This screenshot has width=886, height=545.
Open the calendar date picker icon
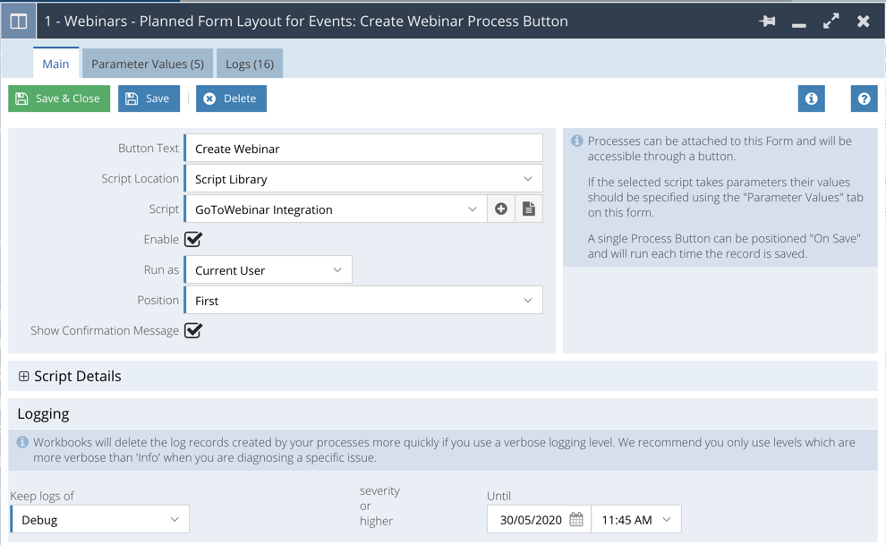click(576, 520)
